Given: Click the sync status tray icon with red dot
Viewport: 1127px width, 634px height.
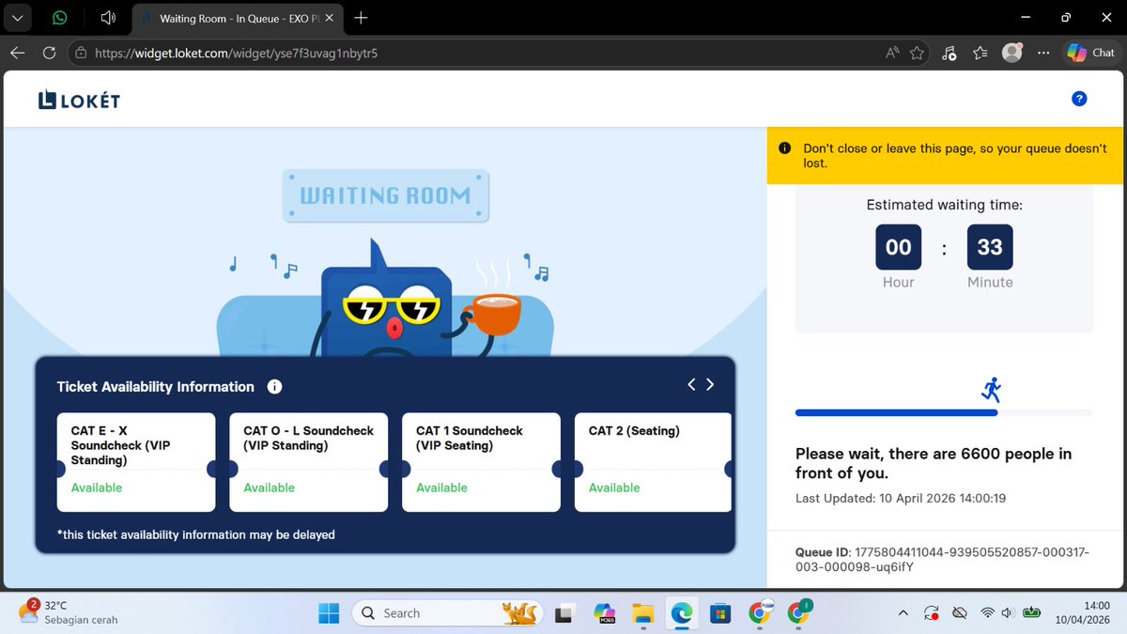Looking at the screenshot, I should point(932,613).
